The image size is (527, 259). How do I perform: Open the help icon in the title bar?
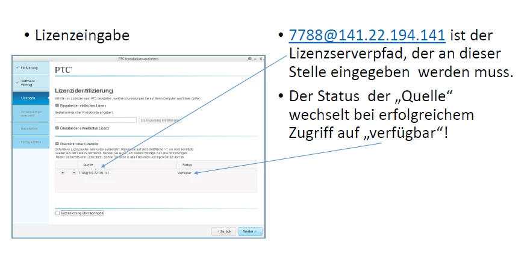pyautogui.click(x=250, y=58)
